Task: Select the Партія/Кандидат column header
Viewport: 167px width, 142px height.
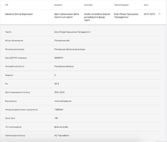Action: tap(121, 5)
